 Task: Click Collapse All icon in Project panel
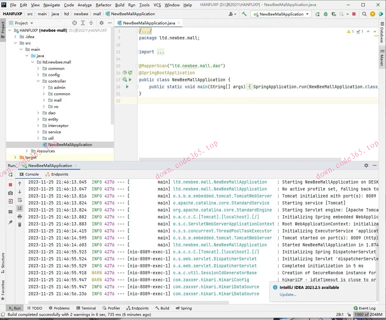(x=91, y=23)
